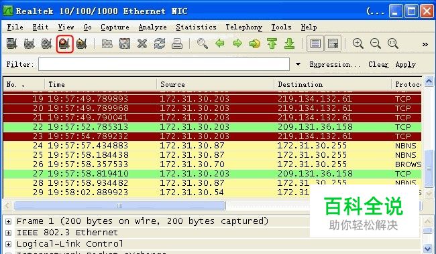Reset zoom to normal size icon
Screen dimensions: 436x254
(x=393, y=43)
